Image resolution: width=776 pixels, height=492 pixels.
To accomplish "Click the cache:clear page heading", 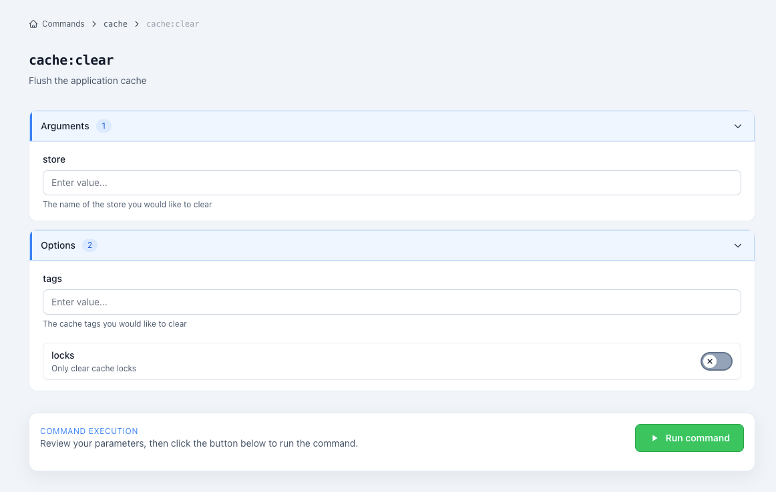I will pyautogui.click(x=71, y=60).
